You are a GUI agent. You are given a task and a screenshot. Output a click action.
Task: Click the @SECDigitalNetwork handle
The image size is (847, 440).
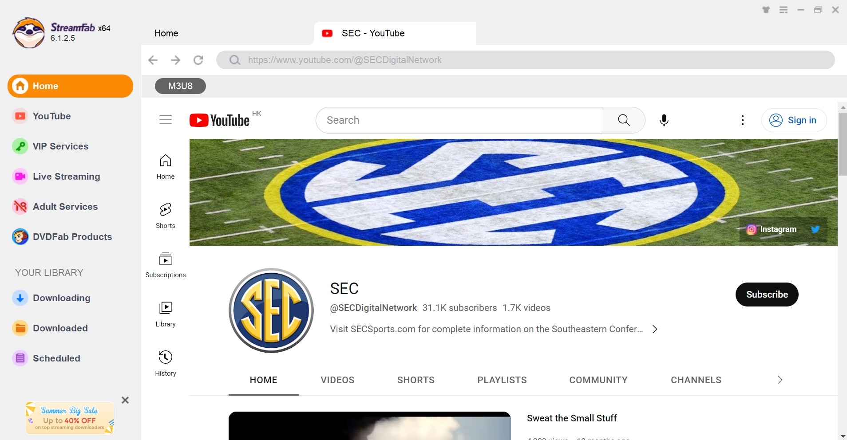pyautogui.click(x=373, y=308)
